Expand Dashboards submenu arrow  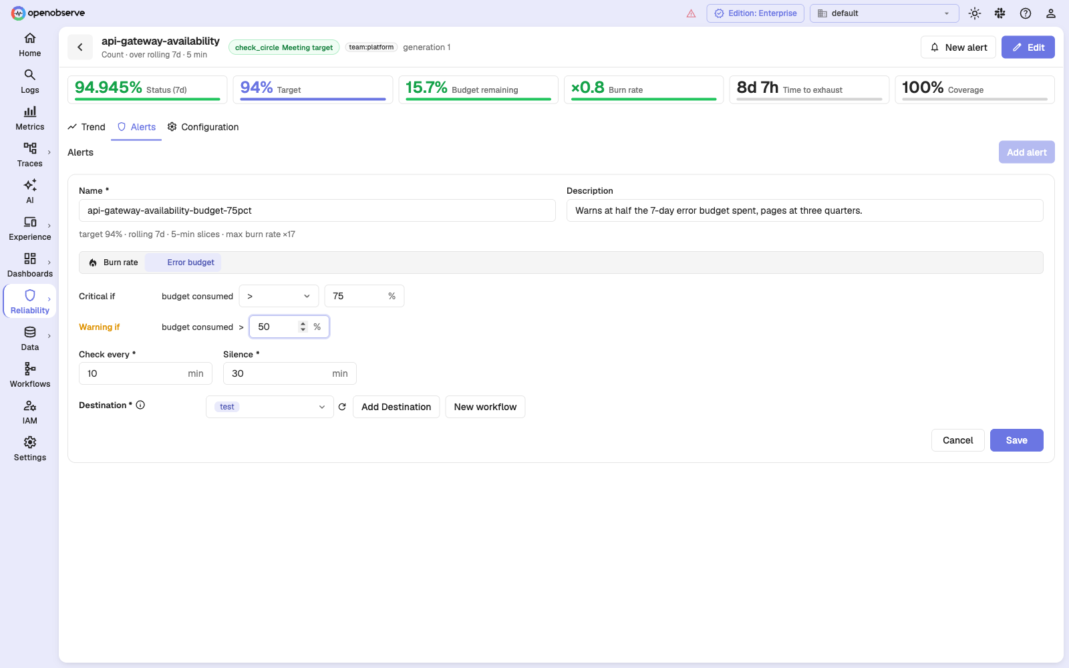tap(49, 263)
